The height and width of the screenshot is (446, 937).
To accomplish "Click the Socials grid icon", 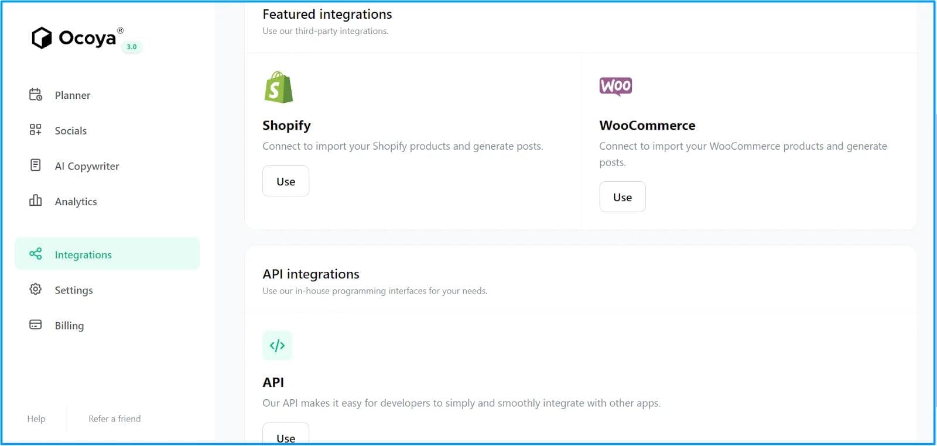I will point(36,130).
